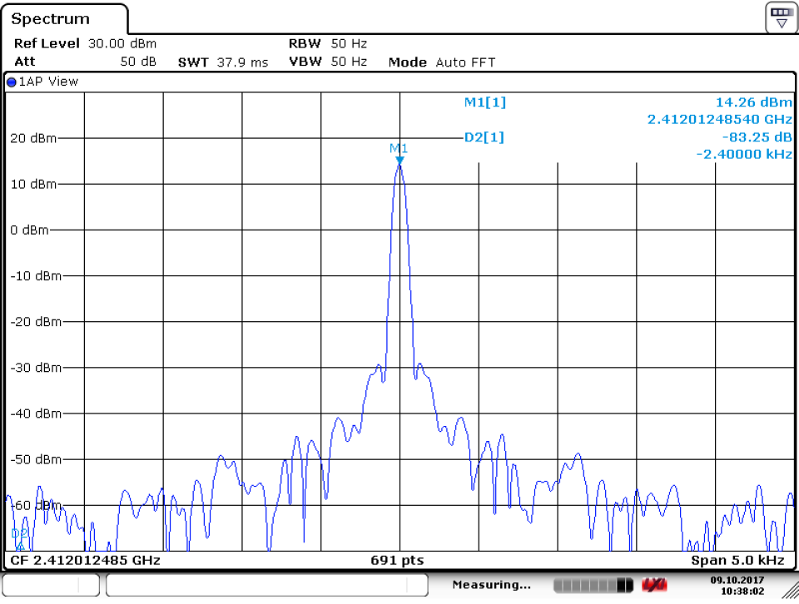
Task: Click the red LXI status icon
Action: [655, 585]
